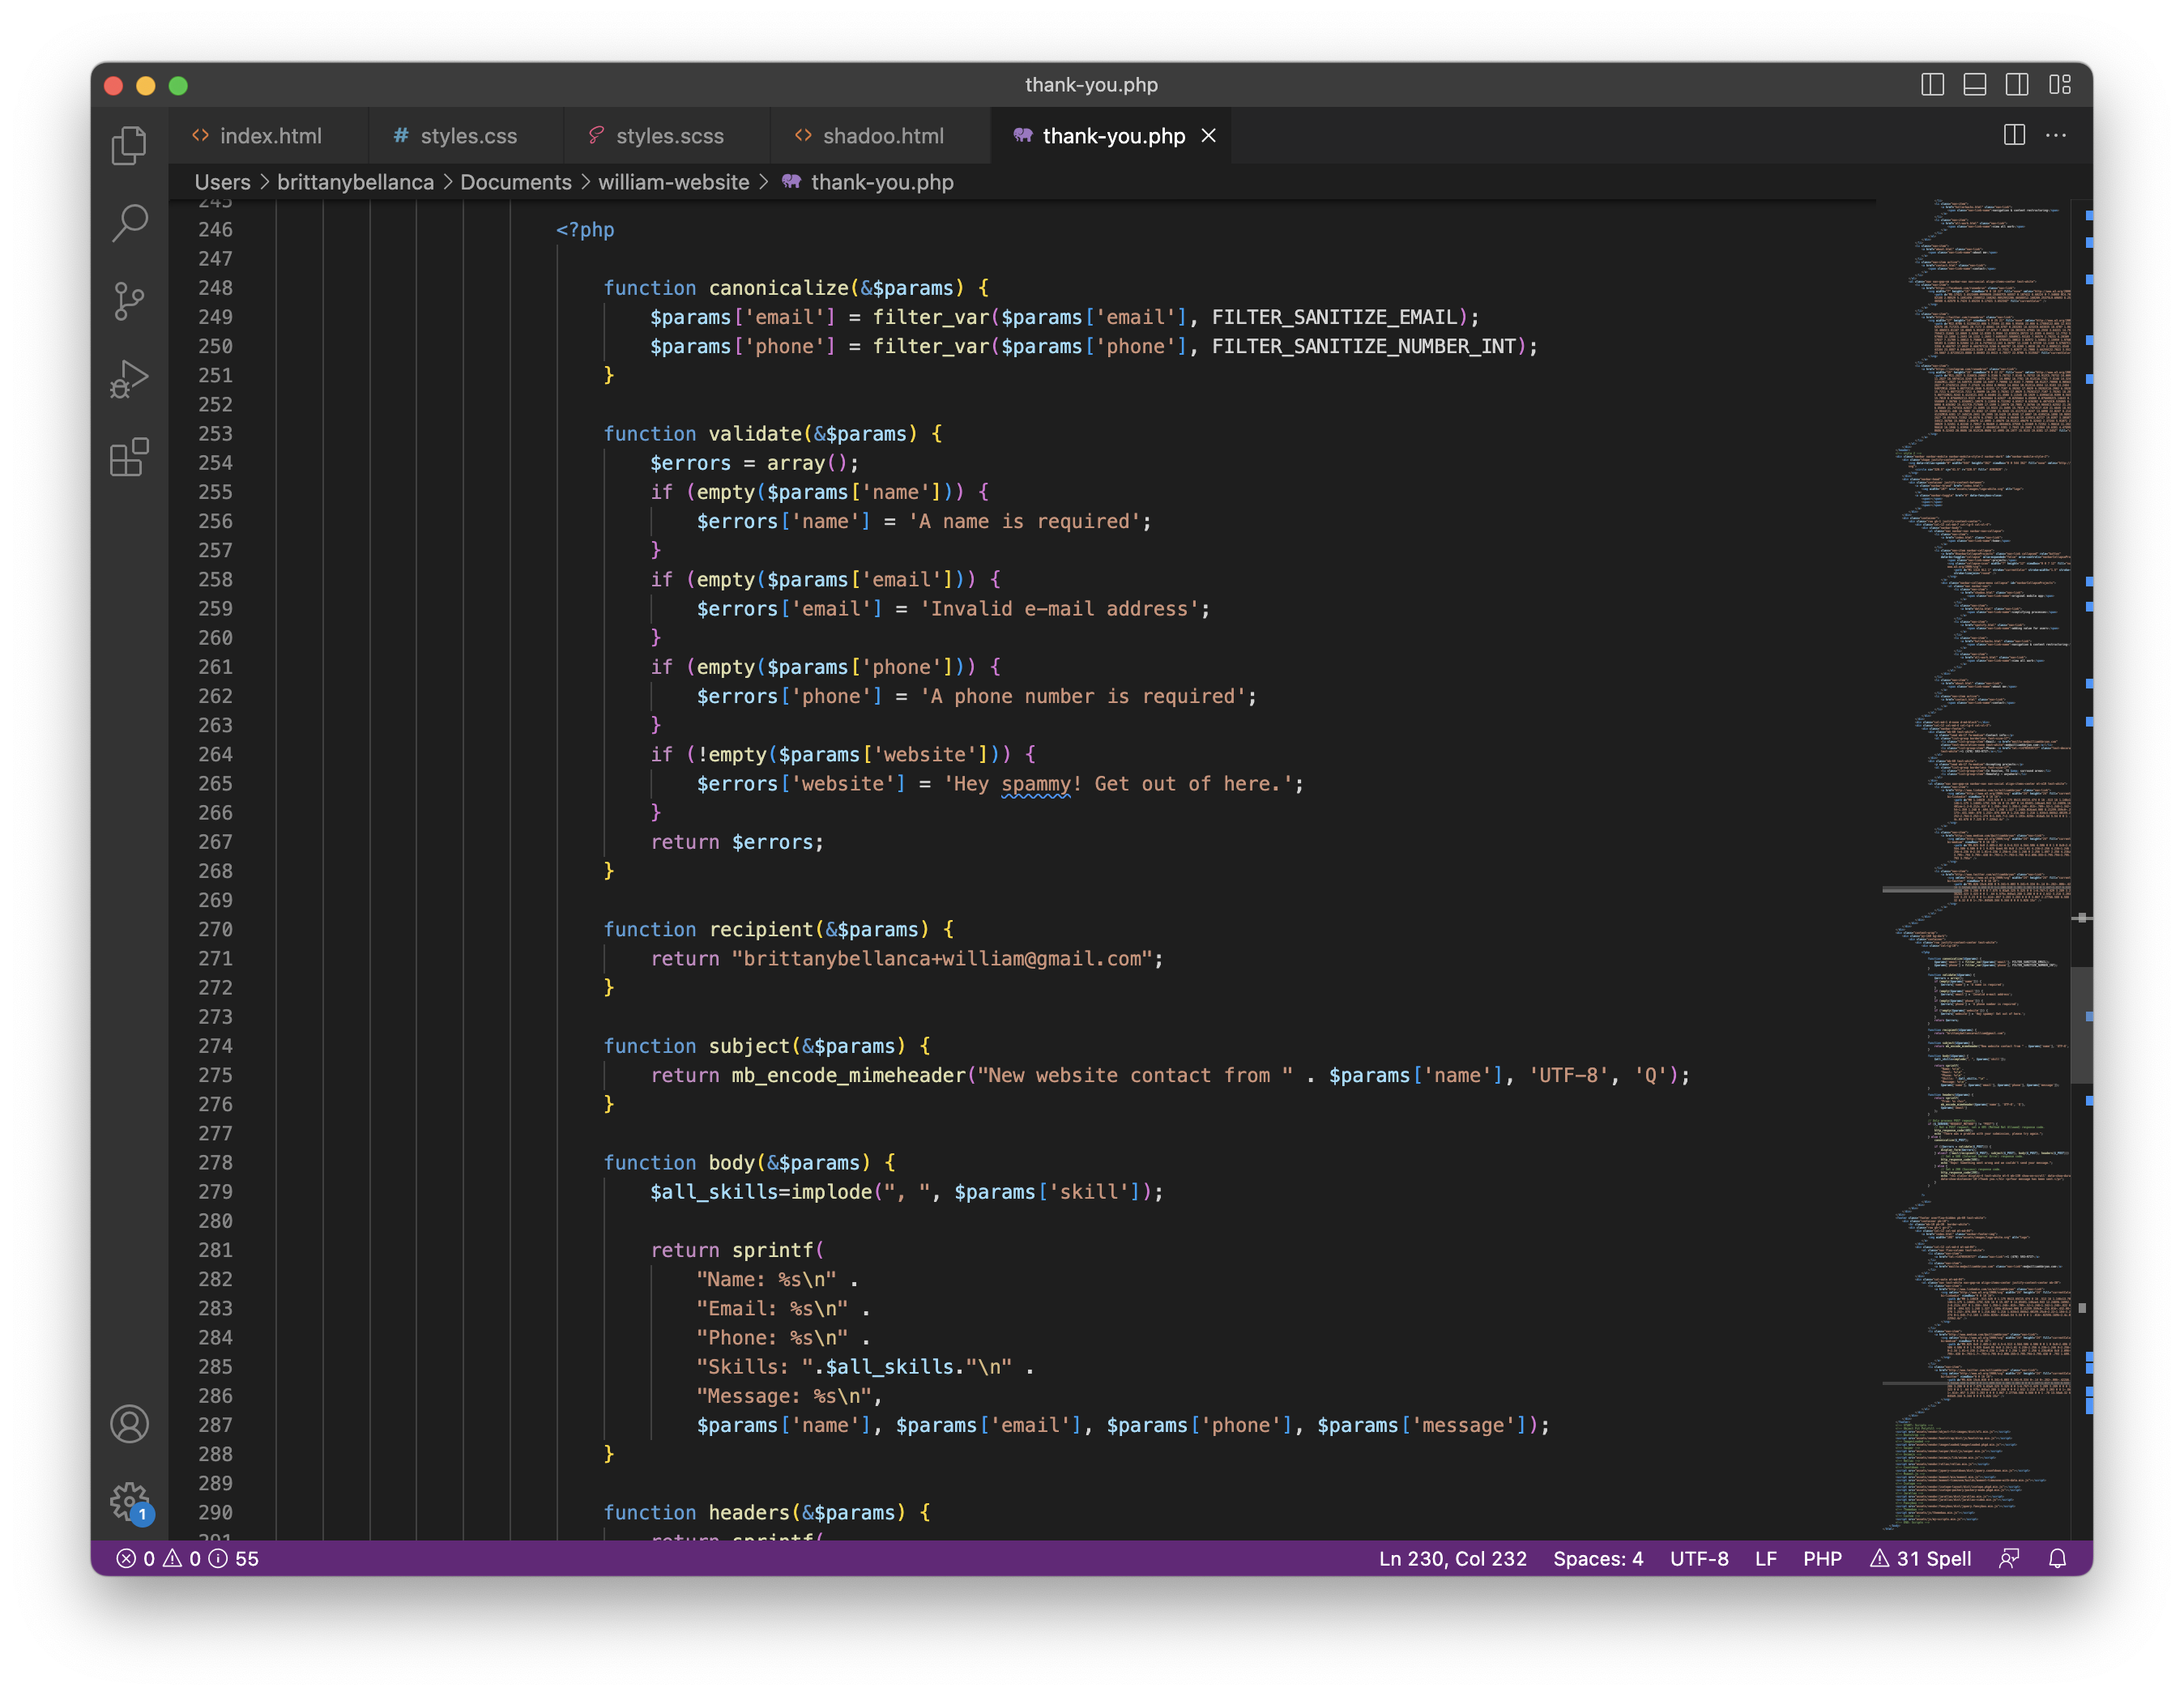Viewport: 2184px width, 1696px height.
Task: Change language mode via PHP status item
Action: click(x=1822, y=1558)
